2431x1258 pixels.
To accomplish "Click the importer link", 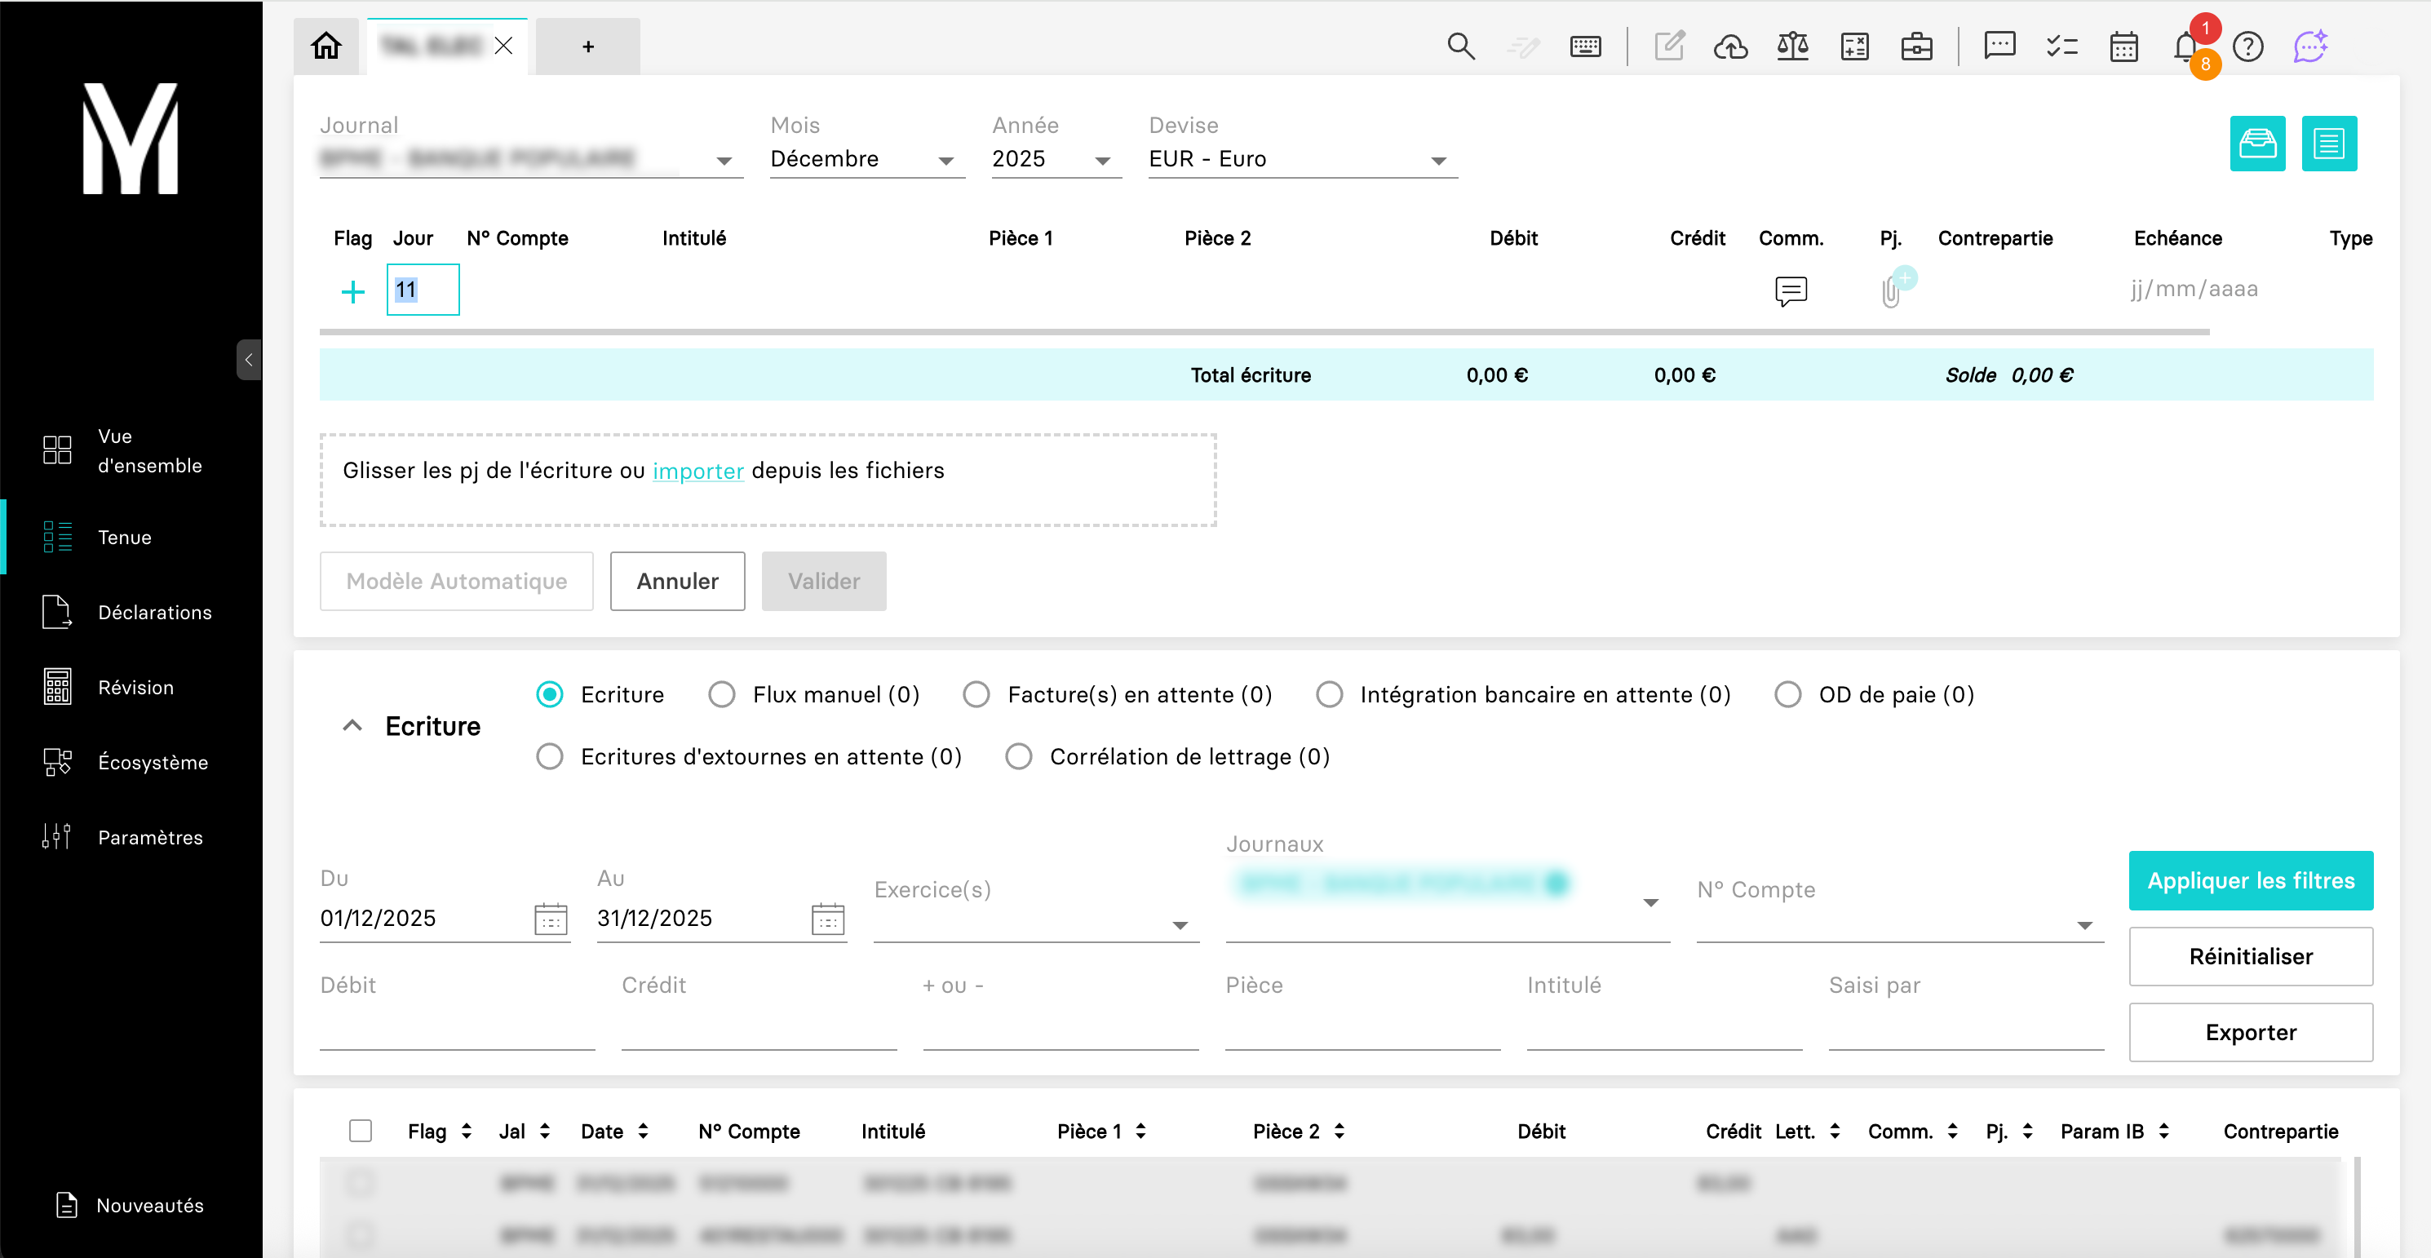I will point(698,470).
